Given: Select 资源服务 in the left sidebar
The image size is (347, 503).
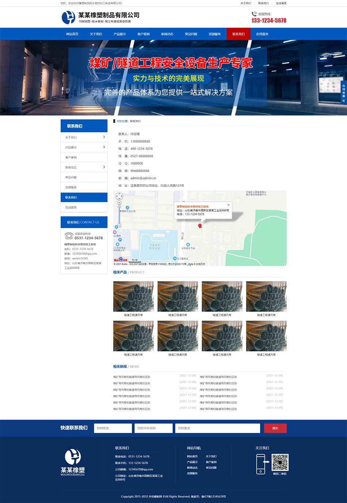Looking at the screenshot, I should pyautogui.click(x=84, y=187).
